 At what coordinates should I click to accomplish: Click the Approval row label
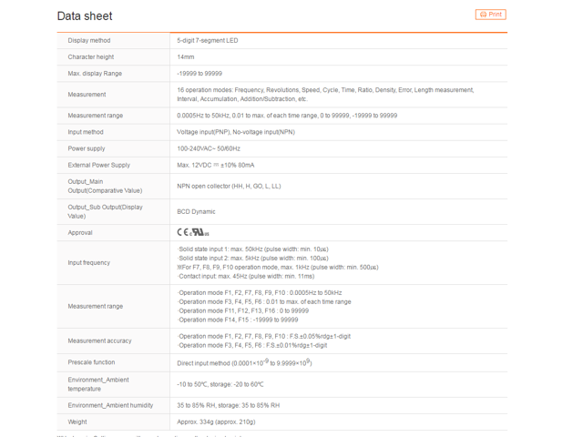(81, 232)
